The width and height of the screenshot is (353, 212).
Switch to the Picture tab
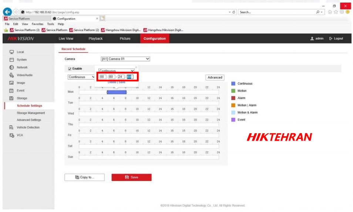point(125,39)
